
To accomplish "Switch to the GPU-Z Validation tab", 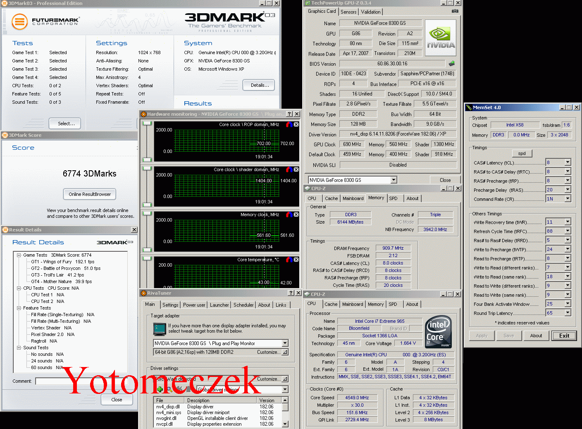I will [371, 12].
